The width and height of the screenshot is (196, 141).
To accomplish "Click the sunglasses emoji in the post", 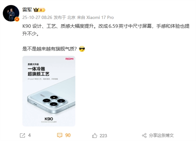I will pyautogui.click(x=82, y=49).
